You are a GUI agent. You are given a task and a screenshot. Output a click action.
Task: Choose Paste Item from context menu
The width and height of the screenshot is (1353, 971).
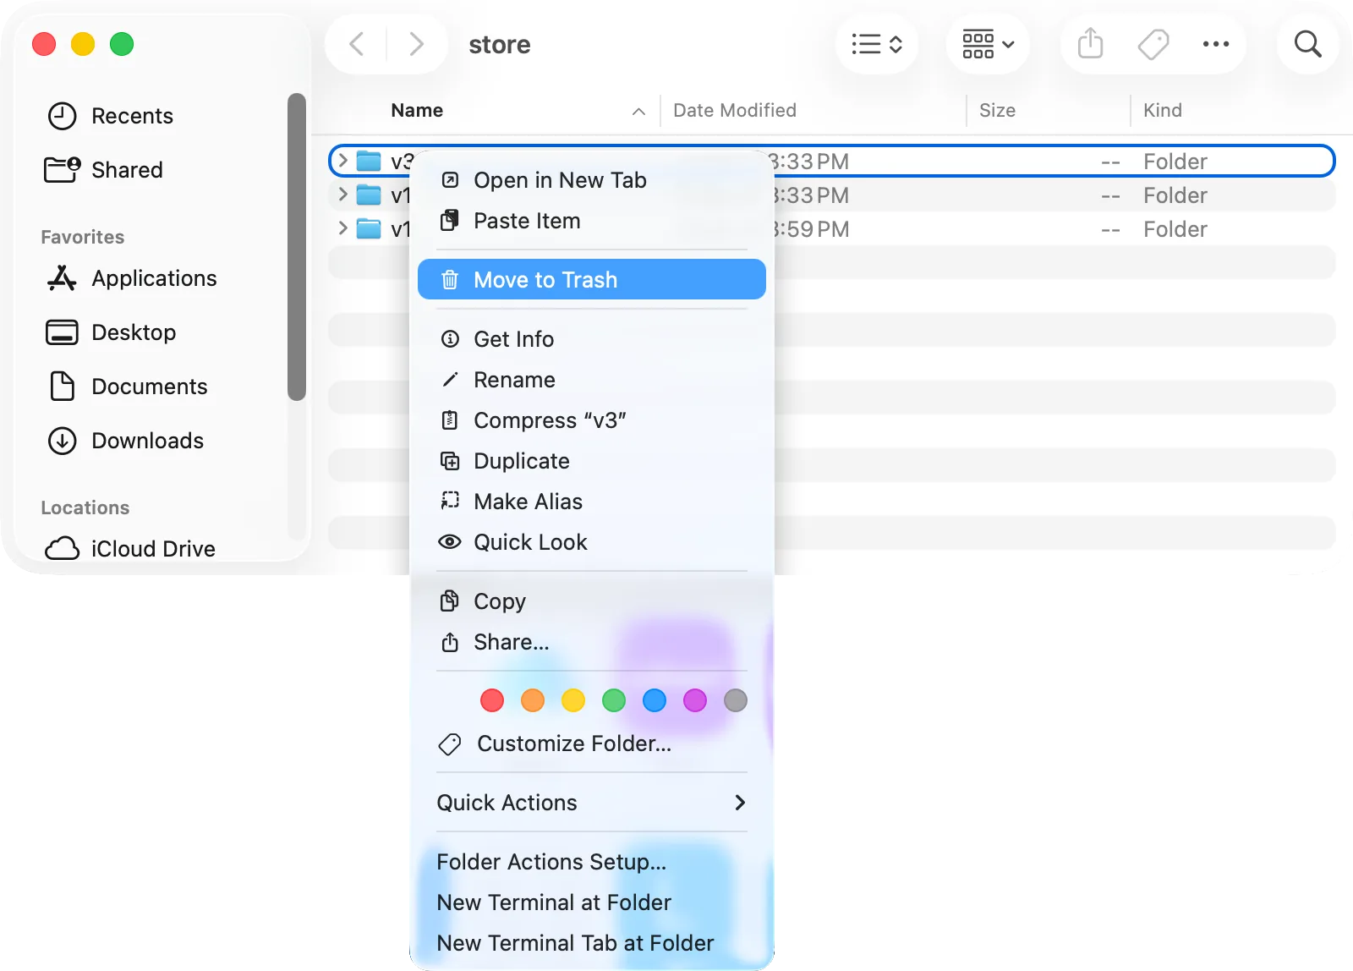coord(592,221)
